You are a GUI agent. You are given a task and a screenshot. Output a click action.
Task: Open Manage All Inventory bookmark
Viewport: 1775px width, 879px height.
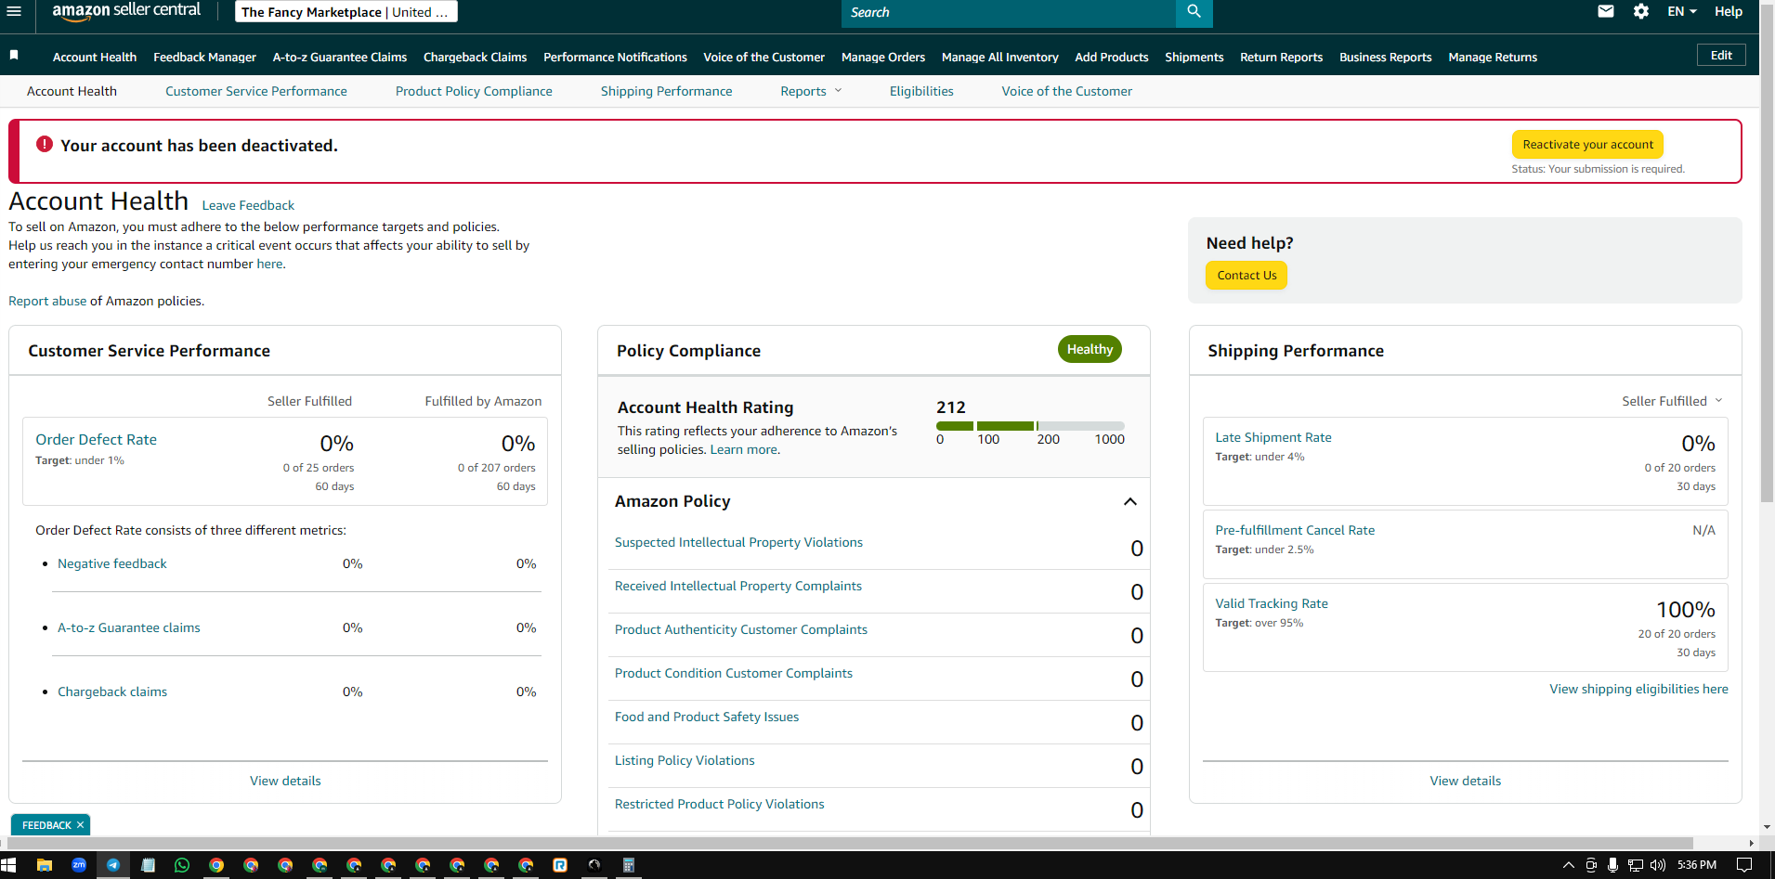pyautogui.click(x=1000, y=57)
